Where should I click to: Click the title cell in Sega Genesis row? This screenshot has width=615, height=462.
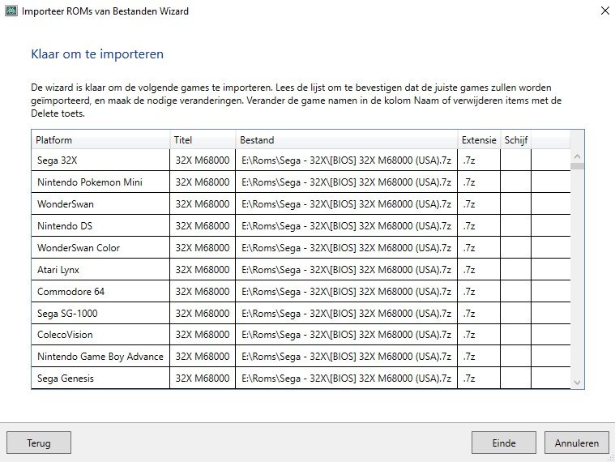203,379
